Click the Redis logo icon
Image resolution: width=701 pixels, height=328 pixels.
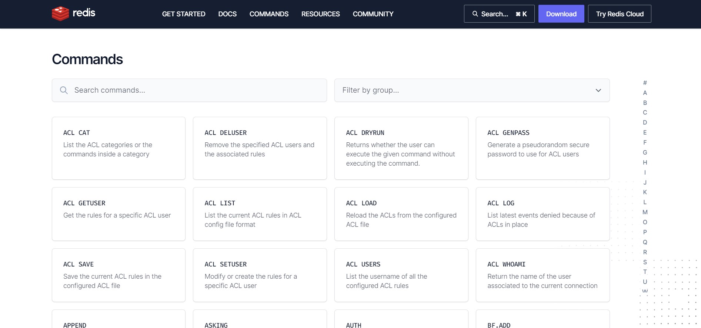click(x=60, y=14)
